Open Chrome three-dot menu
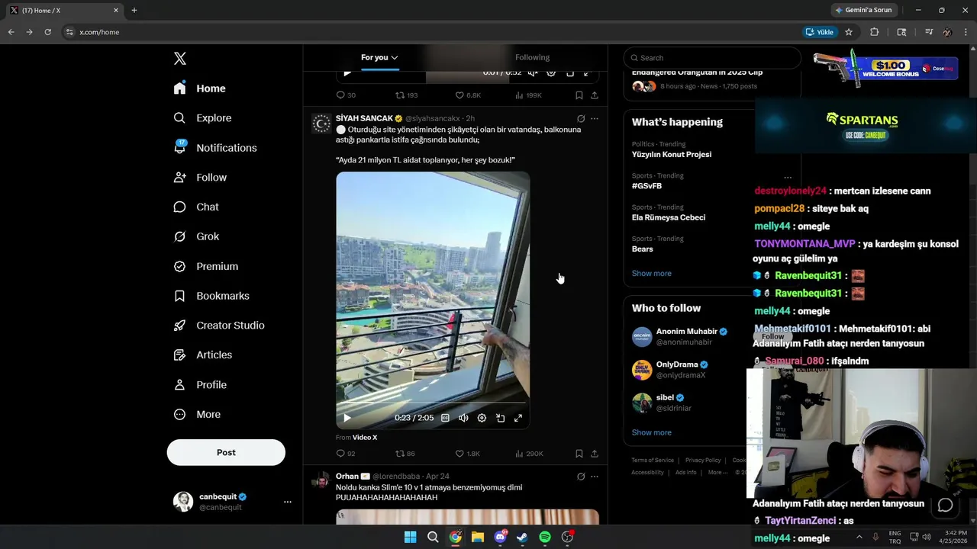This screenshot has width=977, height=549. point(966,32)
